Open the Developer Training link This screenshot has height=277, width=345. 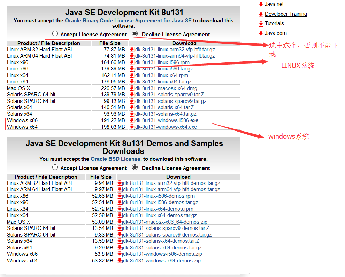(x=286, y=14)
